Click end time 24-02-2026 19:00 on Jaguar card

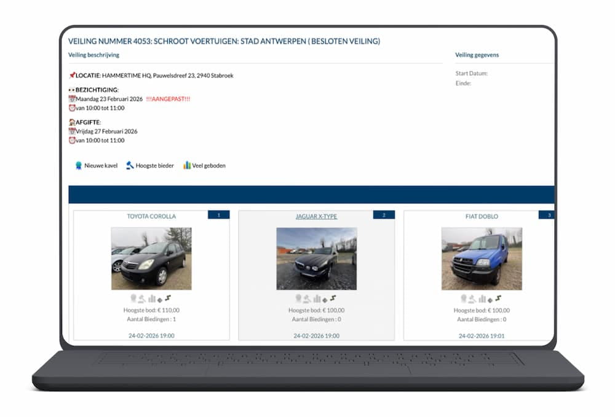[317, 335]
